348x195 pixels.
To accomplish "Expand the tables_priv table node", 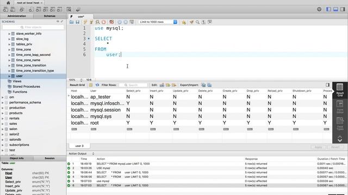I will tap(9, 44).
